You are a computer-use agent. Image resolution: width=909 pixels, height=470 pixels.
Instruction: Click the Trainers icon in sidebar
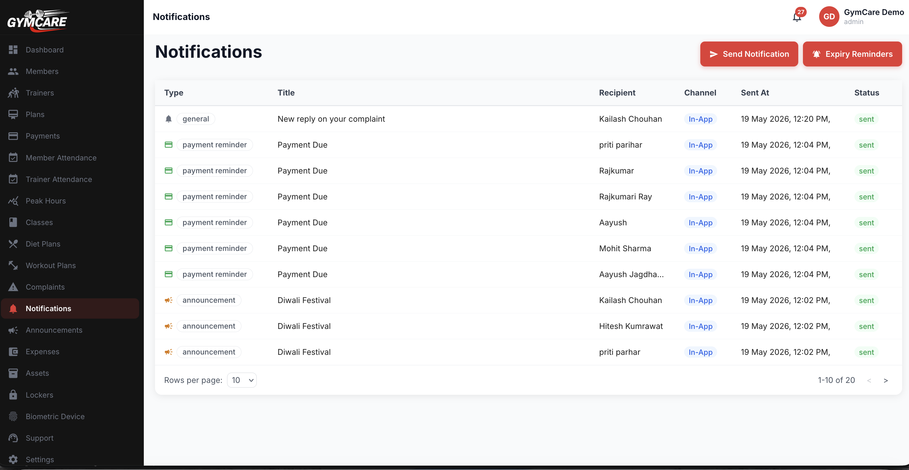tap(13, 93)
